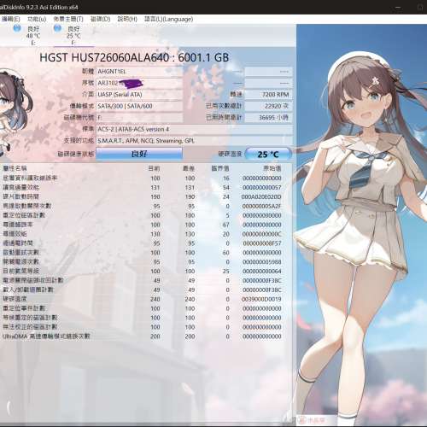
Task: Click the blue health orb for drive E:
Action: (17, 28)
